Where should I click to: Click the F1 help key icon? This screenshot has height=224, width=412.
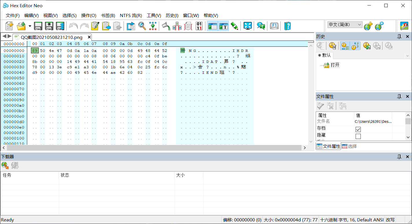[274, 26]
